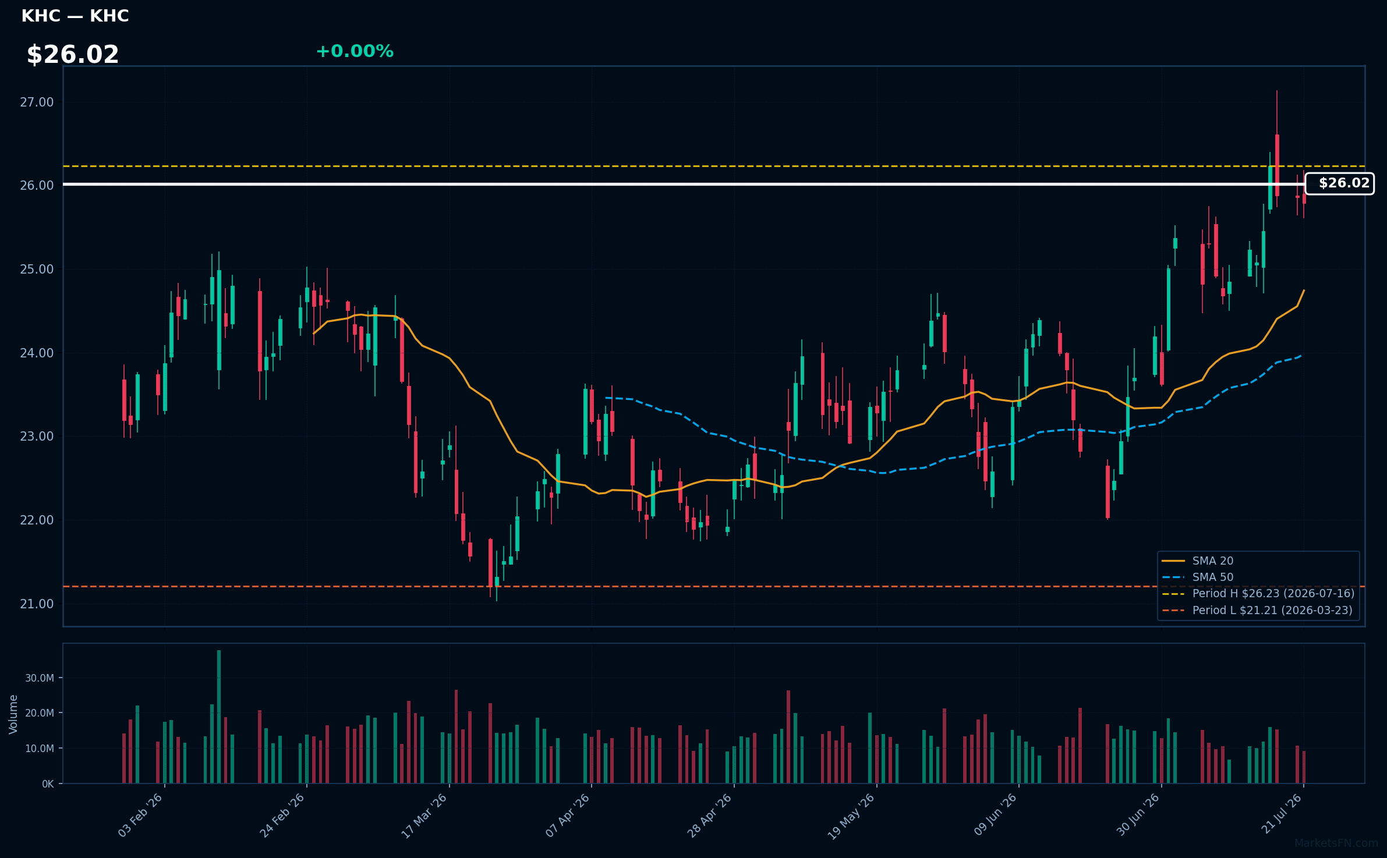Image resolution: width=1387 pixels, height=858 pixels.
Task: Click the 20.0M volume axis label
Action: point(39,713)
